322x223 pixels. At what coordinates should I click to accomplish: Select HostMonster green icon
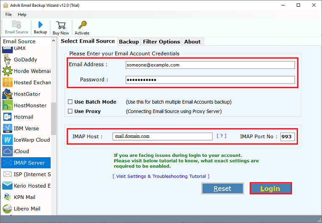(8, 105)
